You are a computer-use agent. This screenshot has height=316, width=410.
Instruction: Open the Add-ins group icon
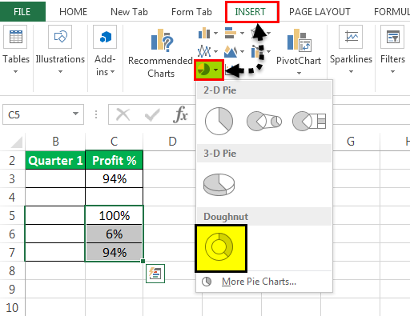pyautogui.click(x=105, y=37)
